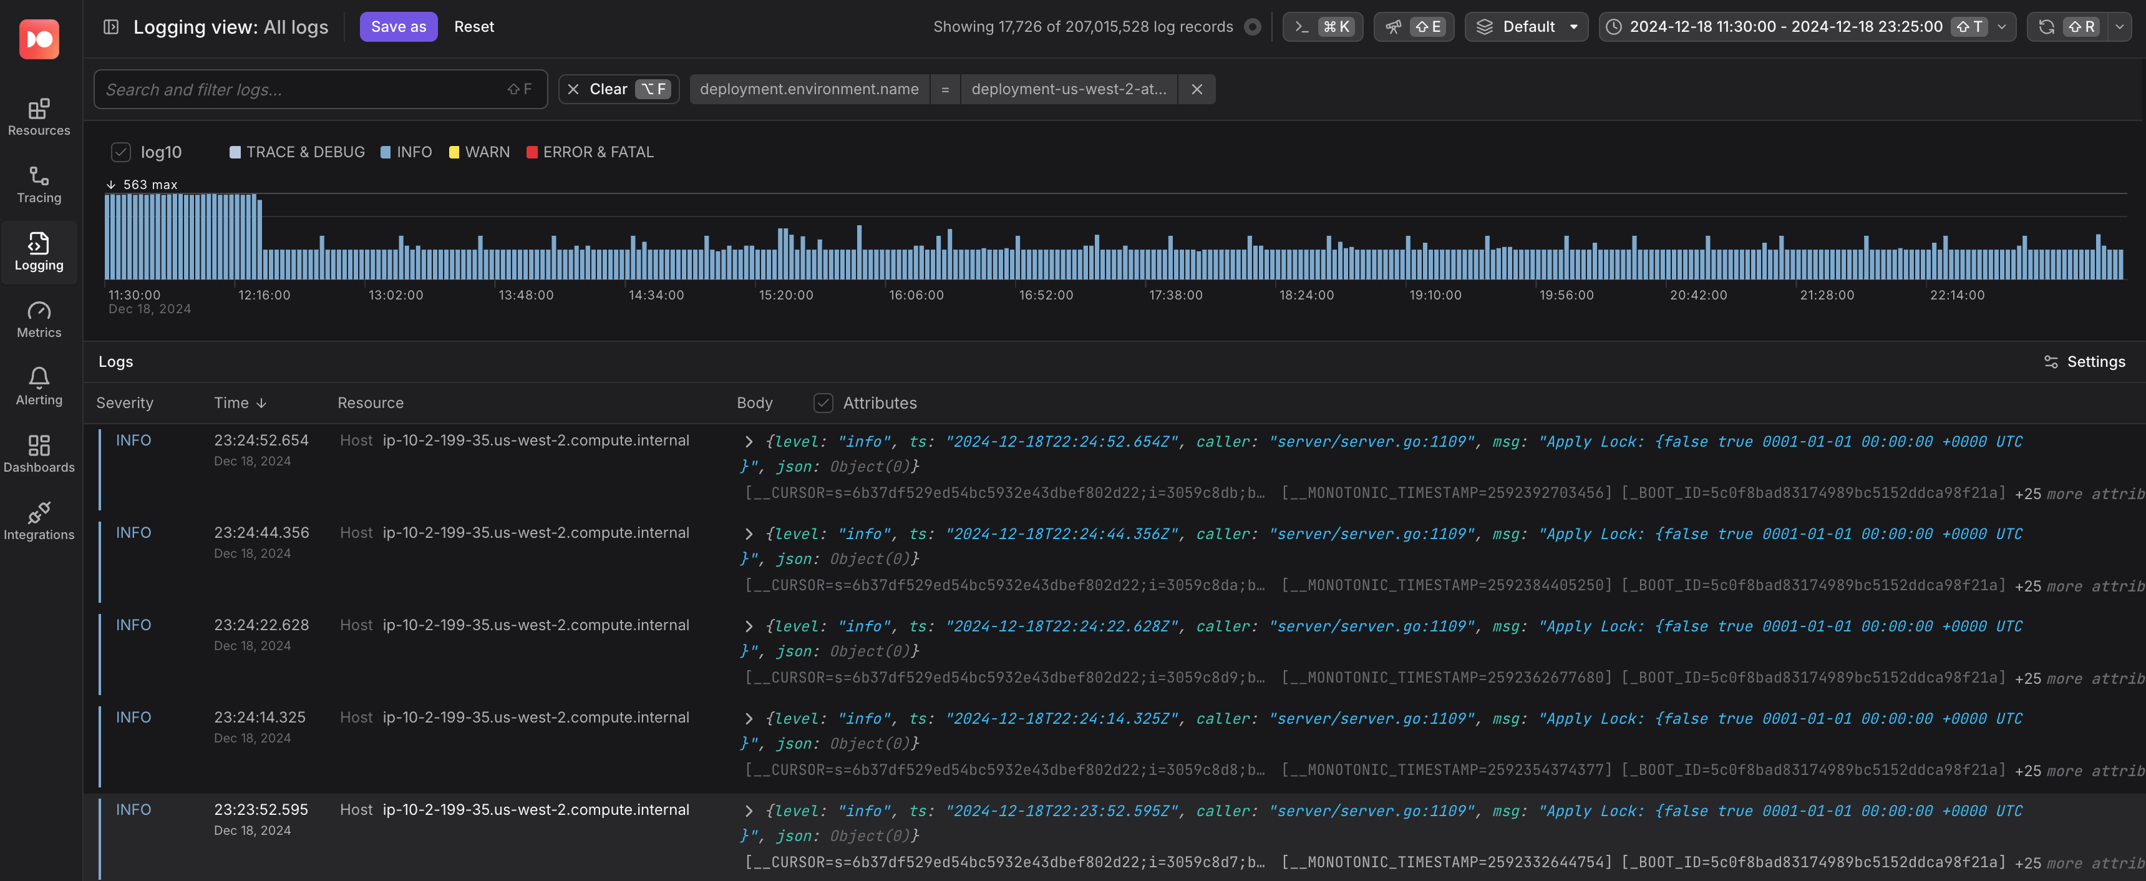
Task: Focus the search and filter logs field
Action: point(321,89)
